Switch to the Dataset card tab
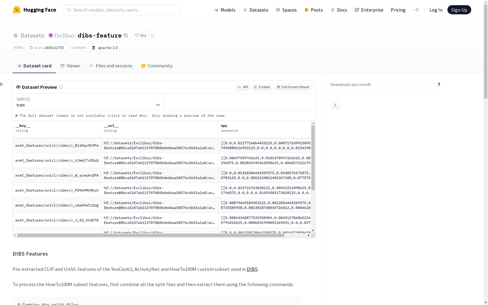Image resolution: width=488 pixels, height=305 pixels. pos(34,66)
